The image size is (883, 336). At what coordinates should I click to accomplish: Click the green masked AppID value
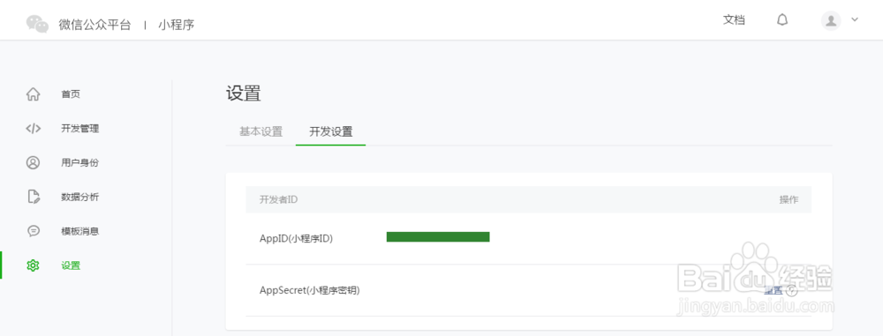click(438, 237)
